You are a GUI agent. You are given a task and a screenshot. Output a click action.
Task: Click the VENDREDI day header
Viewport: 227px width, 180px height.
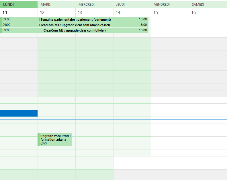pos(162,5)
